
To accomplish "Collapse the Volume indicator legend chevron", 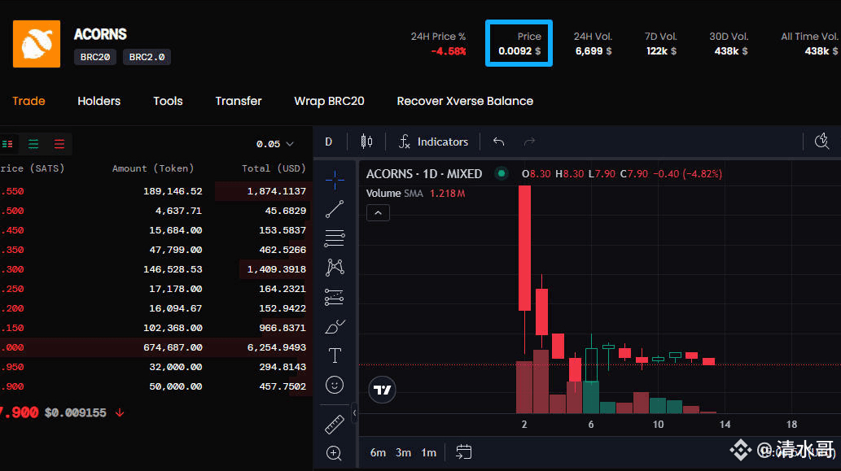I will click(x=378, y=213).
